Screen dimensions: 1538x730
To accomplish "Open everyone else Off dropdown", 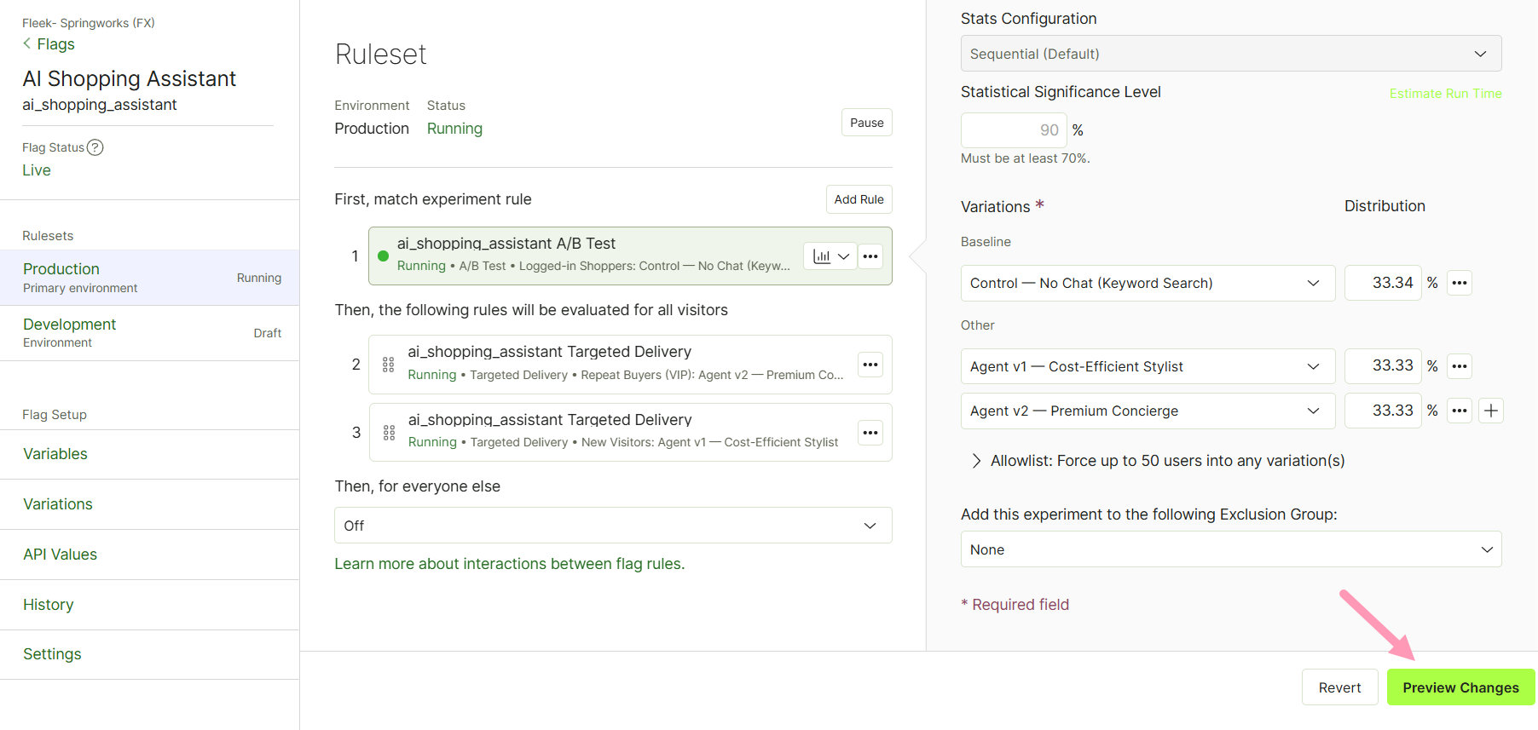I will tap(613, 526).
